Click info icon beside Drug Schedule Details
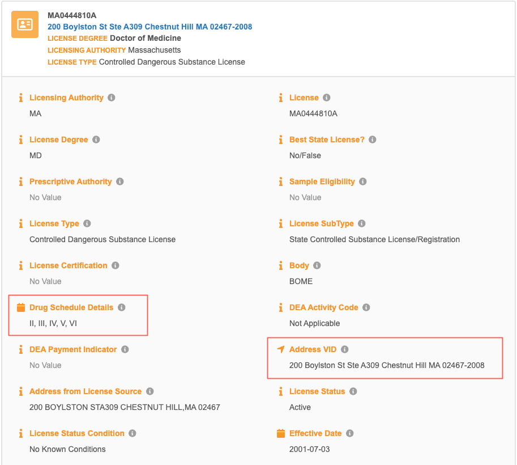Image resolution: width=517 pixels, height=465 pixels. click(x=122, y=307)
